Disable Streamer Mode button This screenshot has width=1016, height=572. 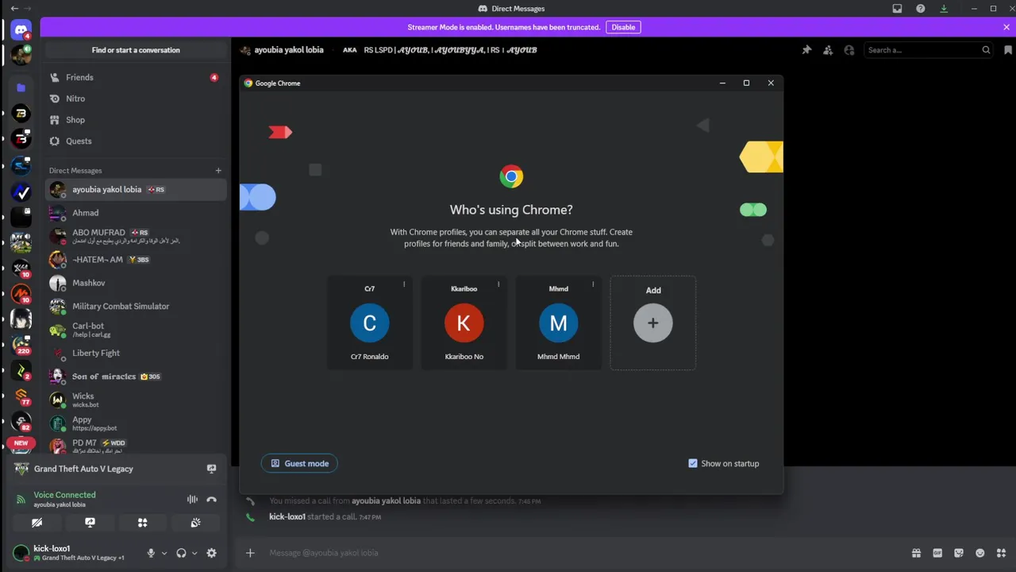point(623,27)
